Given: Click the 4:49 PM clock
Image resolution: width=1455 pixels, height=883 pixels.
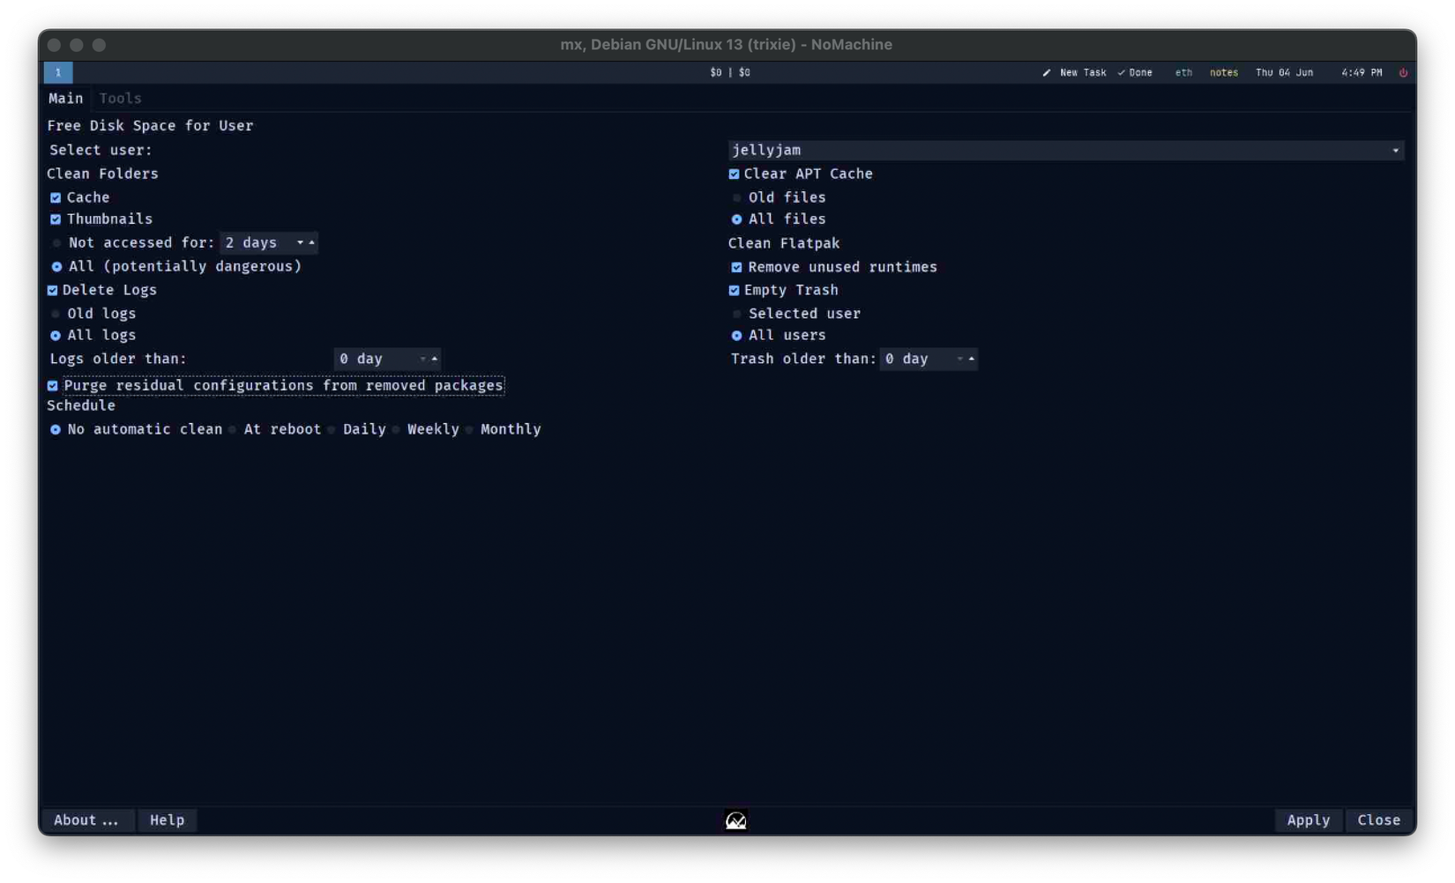Looking at the screenshot, I should click(1362, 72).
